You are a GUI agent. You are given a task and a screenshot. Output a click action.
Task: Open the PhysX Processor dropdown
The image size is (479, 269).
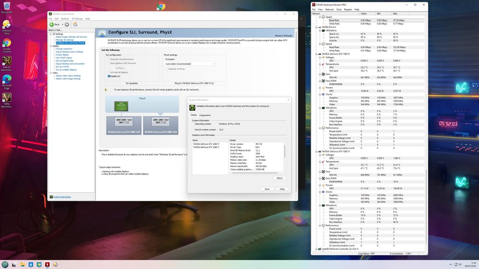[x=191, y=64]
